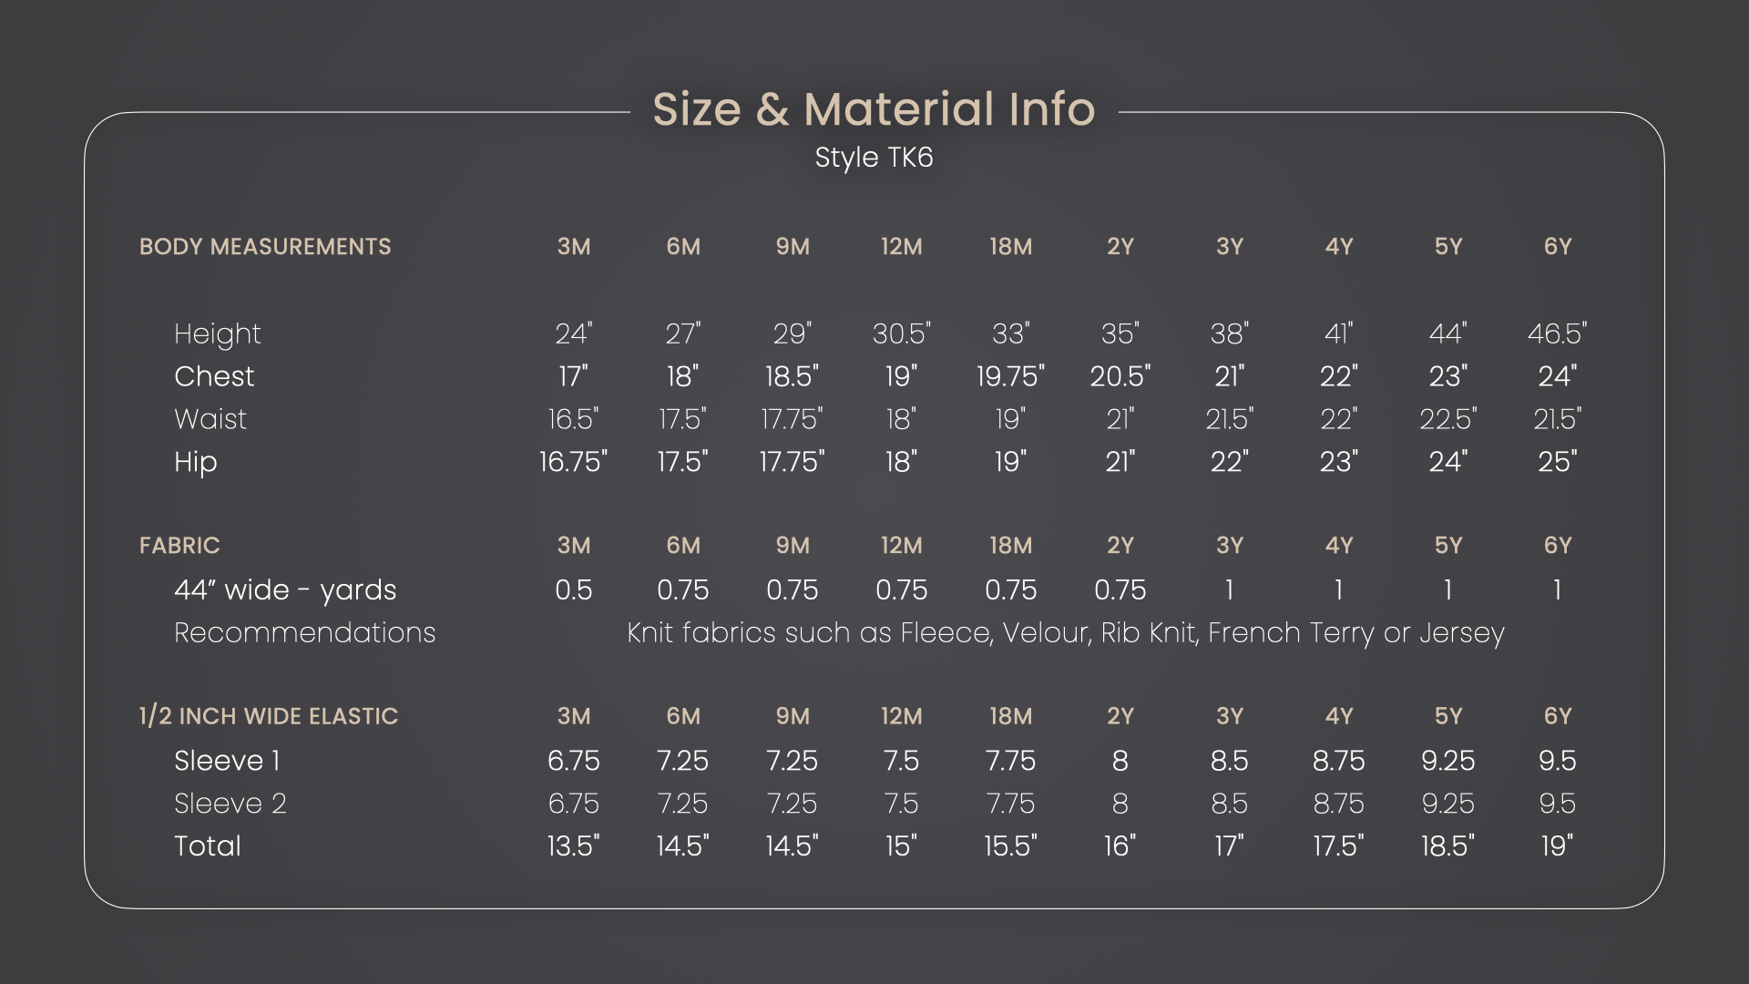Viewport: 1749px width, 984px height.
Task: Click the 18M column header in body measurements
Action: 1011,247
